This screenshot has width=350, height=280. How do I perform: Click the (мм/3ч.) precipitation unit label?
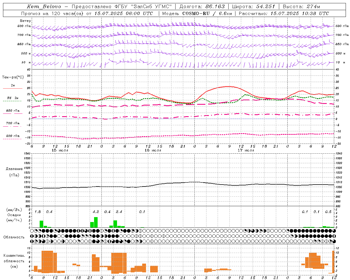click(14, 210)
